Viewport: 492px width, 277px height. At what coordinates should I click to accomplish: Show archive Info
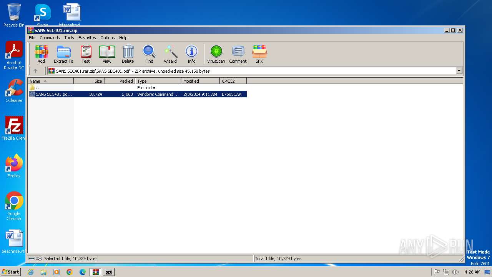click(x=191, y=54)
